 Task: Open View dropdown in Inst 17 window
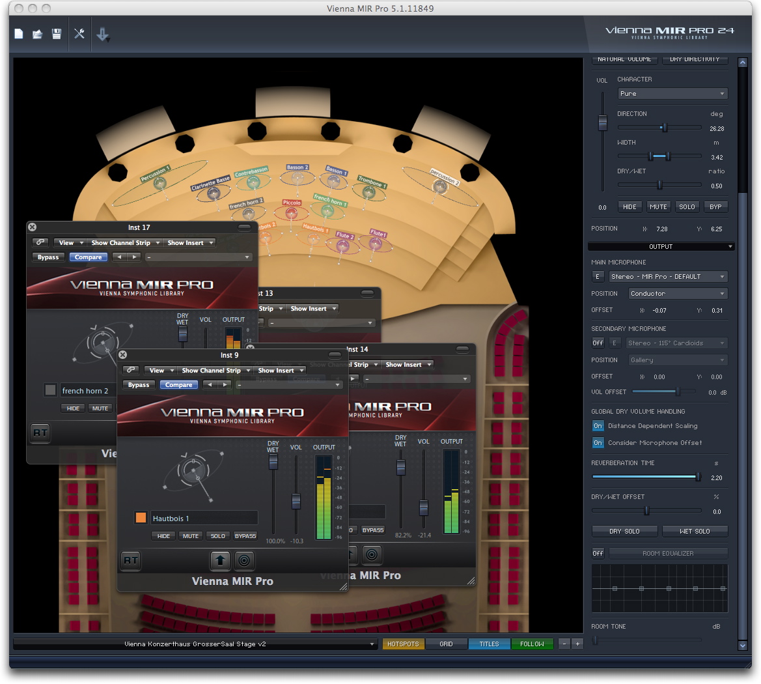[70, 242]
